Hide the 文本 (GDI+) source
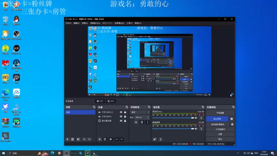277x156 pixels. (121, 116)
